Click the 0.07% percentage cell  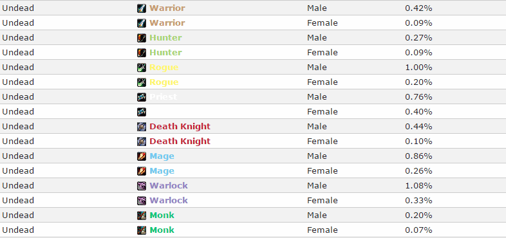click(418, 230)
